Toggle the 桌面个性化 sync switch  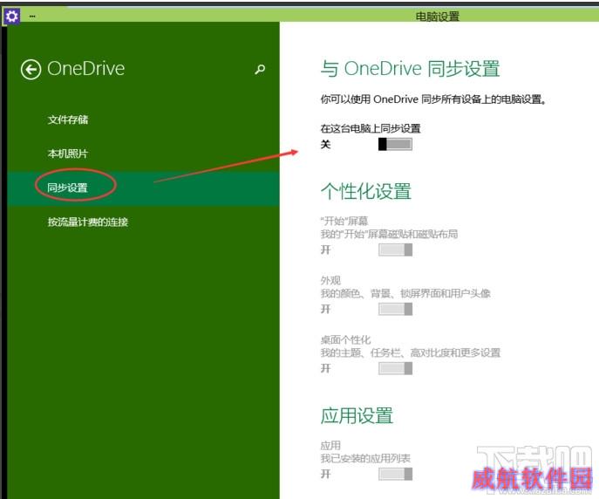click(x=395, y=368)
